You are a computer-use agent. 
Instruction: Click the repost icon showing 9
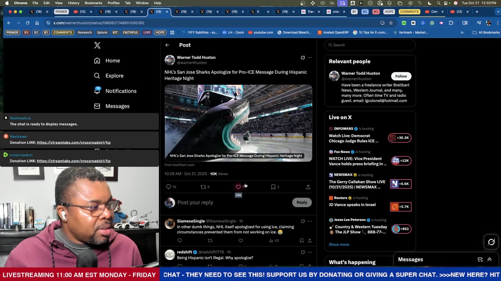click(203, 187)
